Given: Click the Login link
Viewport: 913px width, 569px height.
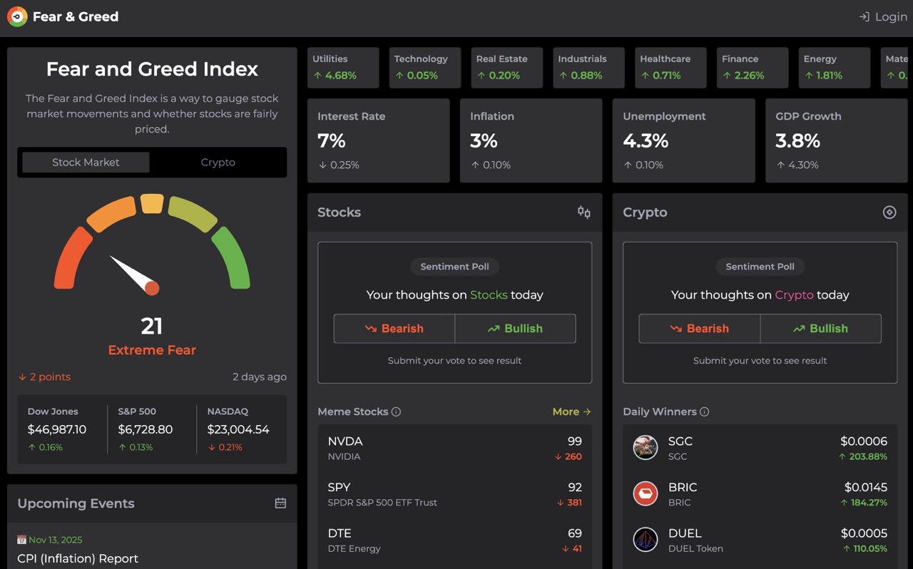Looking at the screenshot, I should pyautogui.click(x=883, y=17).
